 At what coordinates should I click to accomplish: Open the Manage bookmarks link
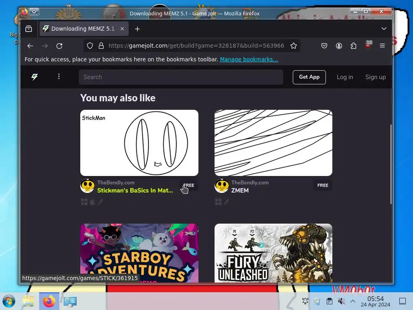[249, 59]
